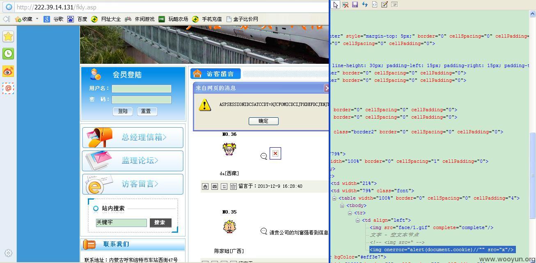This screenshot has width=536, height=263.
Task: Click the purple save floppy icon
Action: [355, 4]
